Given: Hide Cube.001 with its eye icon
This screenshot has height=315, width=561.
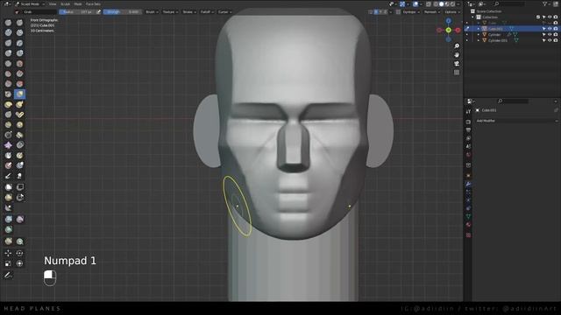Looking at the screenshot, I should (x=550, y=29).
